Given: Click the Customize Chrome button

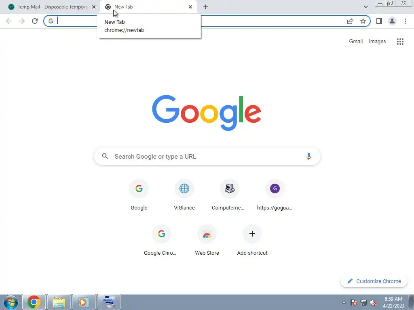Looking at the screenshot, I should click(374, 281).
